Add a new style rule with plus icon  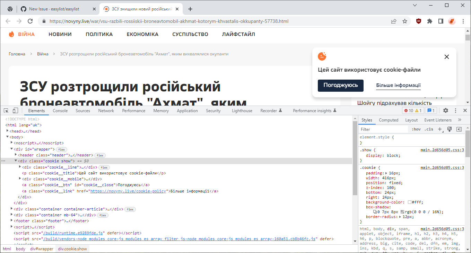(440, 129)
